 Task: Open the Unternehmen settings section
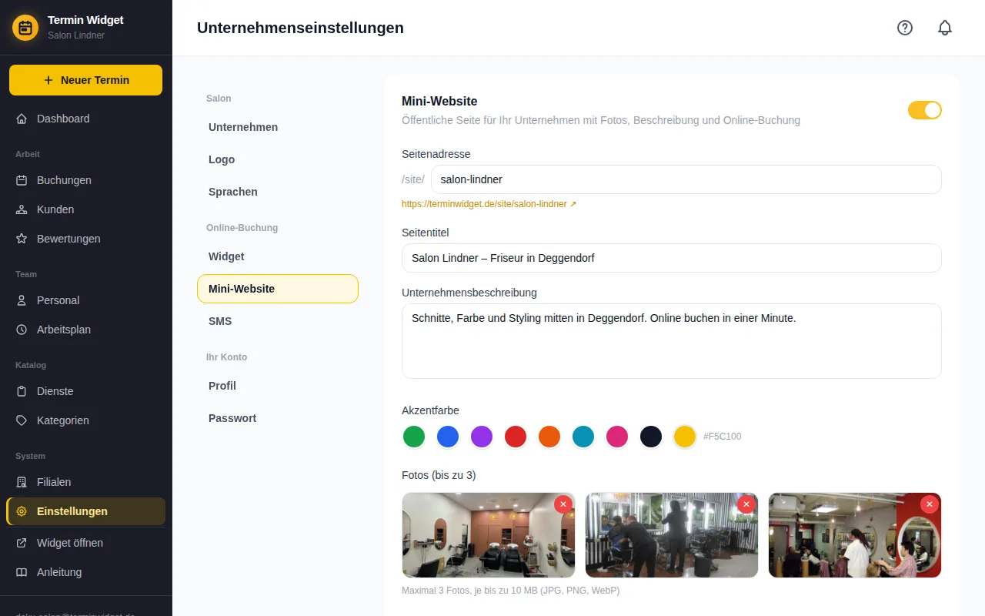pos(278,127)
